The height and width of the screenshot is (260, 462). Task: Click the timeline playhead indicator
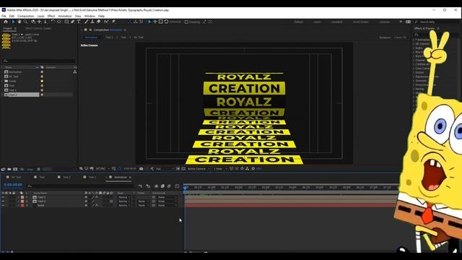pyautogui.click(x=185, y=188)
